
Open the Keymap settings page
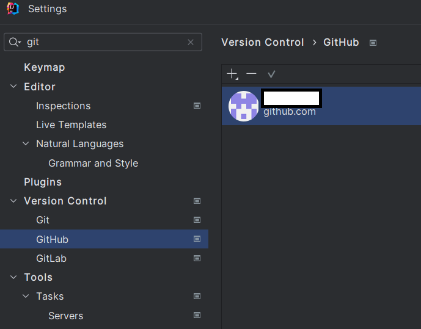(45, 67)
